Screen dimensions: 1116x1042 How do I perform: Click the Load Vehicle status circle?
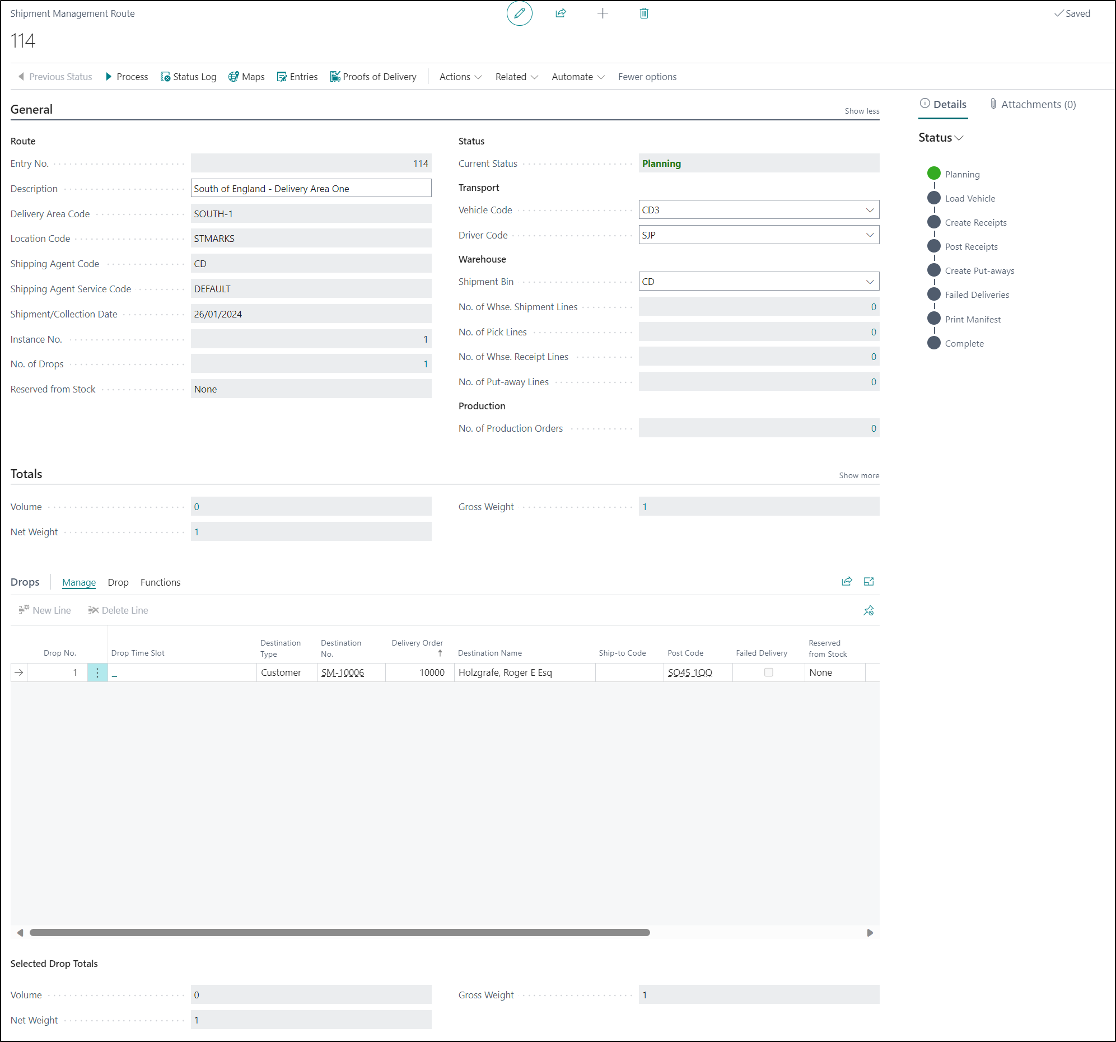coord(933,198)
